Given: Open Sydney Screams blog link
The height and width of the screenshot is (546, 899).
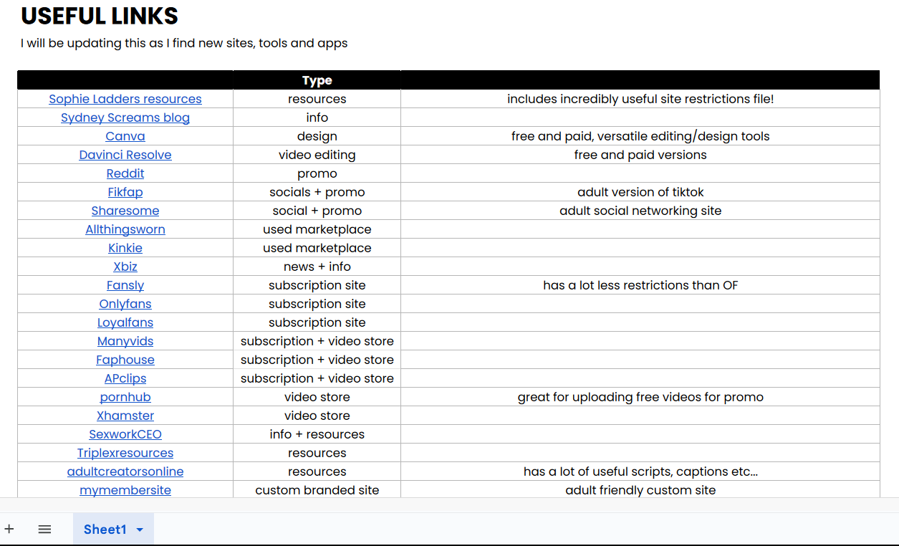Looking at the screenshot, I should [125, 118].
